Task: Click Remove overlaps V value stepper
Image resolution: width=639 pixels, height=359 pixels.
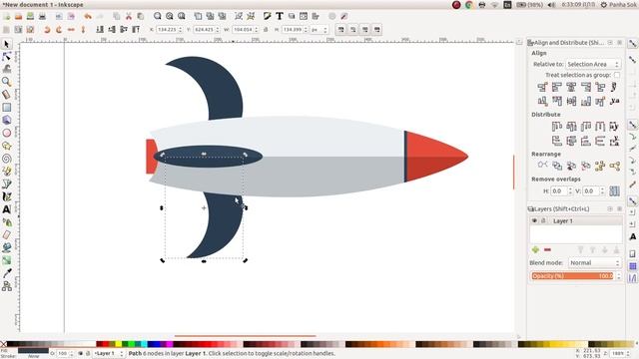Action: click(602, 190)
